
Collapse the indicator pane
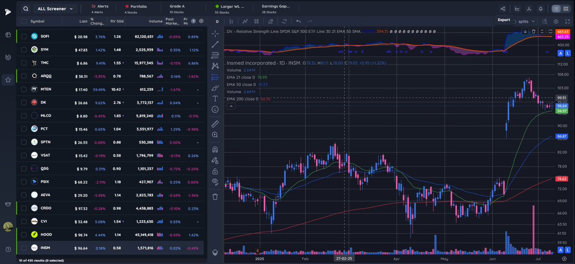(542, 31)
